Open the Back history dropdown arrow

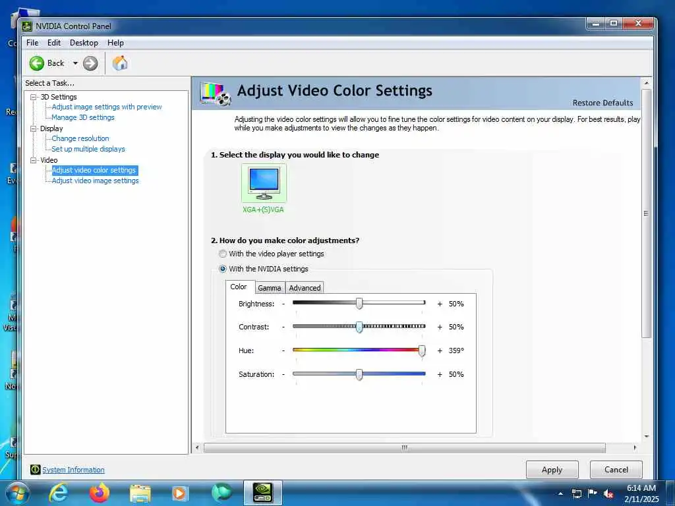(x=75, y=63)
